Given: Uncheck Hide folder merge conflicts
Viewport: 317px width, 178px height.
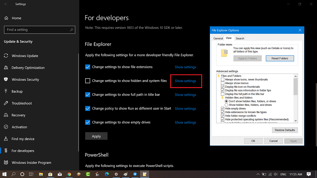Looking at the screenshot, I should tap(223, 116).
